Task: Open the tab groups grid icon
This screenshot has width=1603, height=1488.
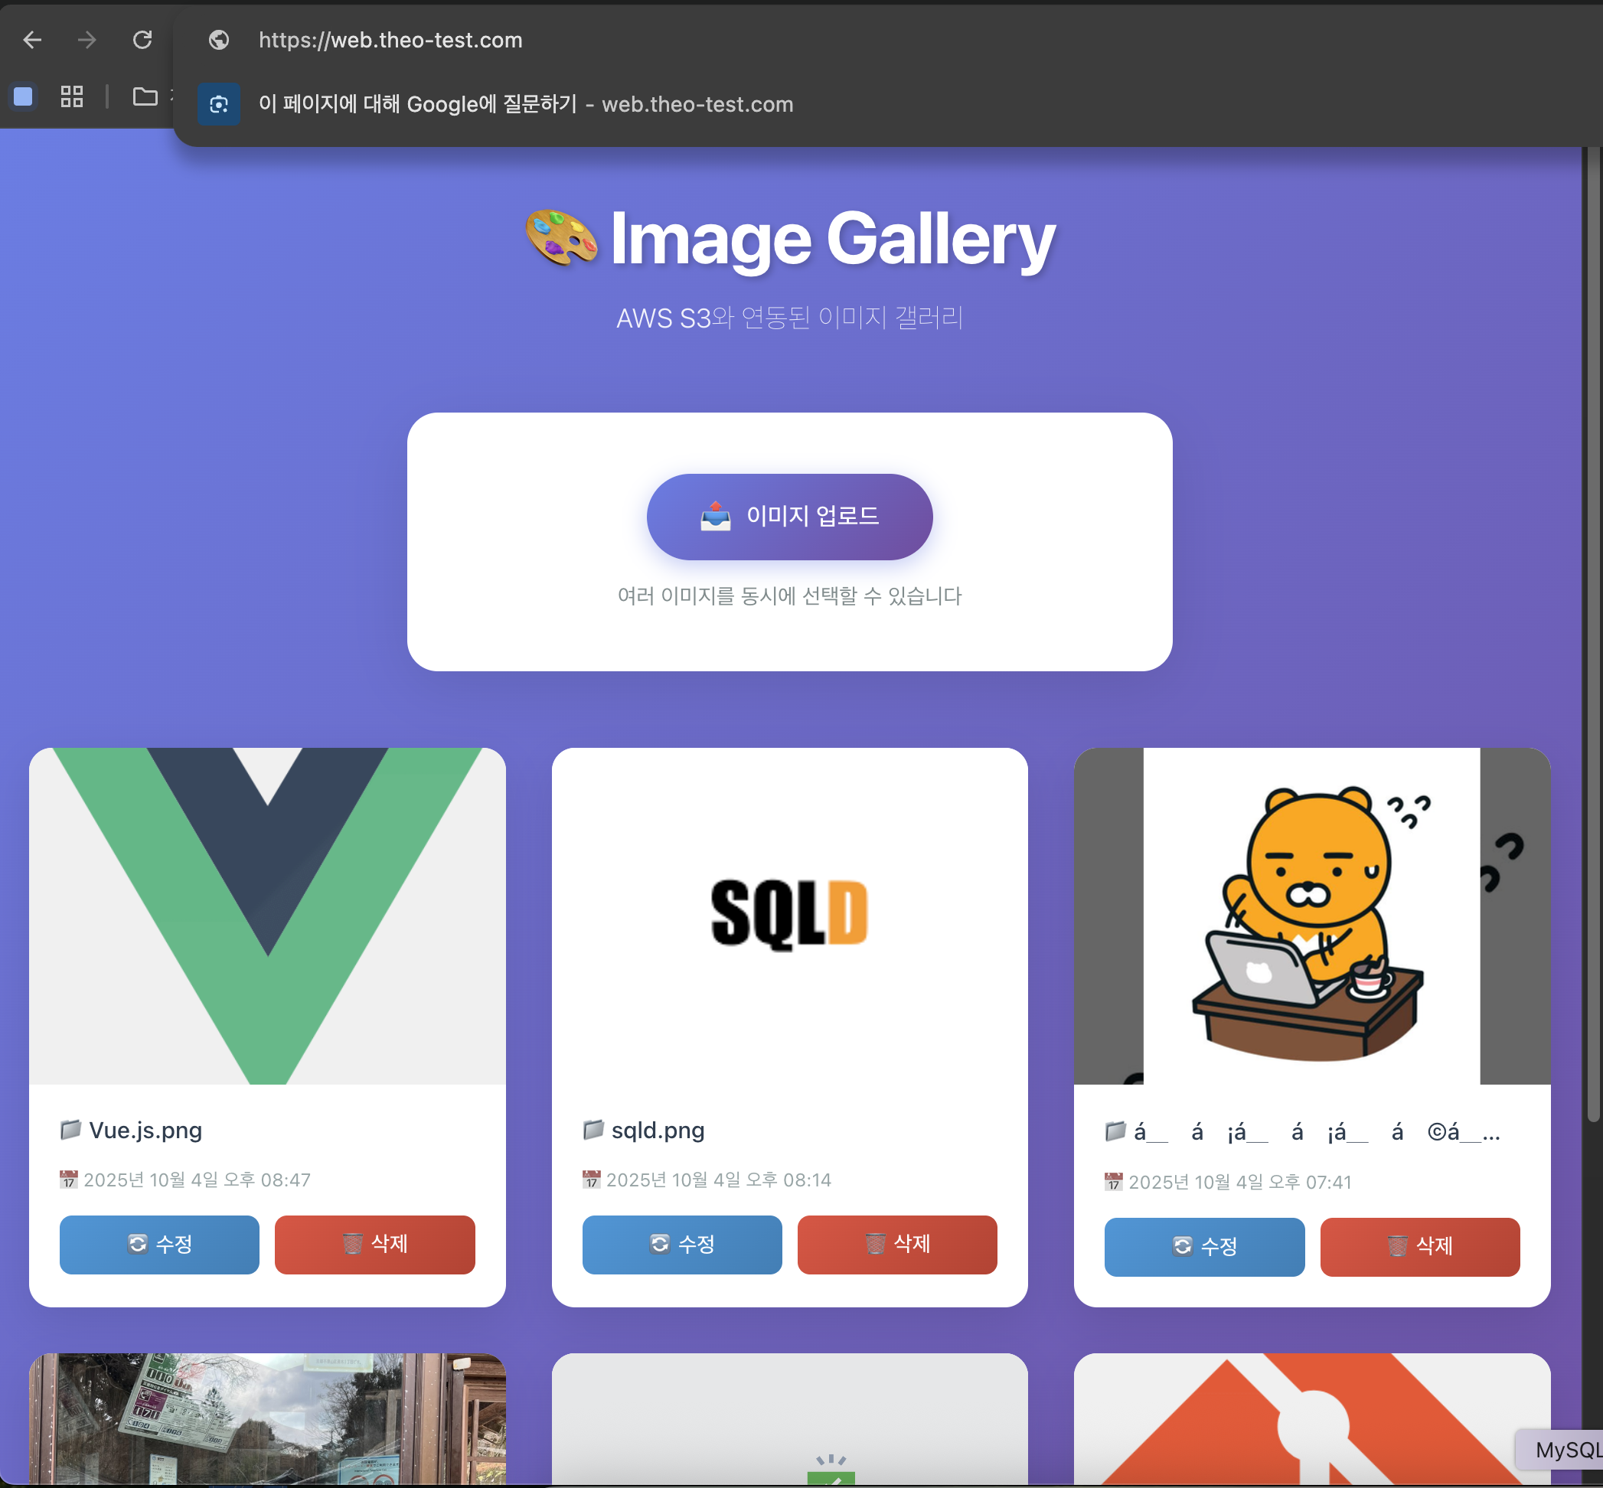Action: pyautogui.click(x=72, y=96)
